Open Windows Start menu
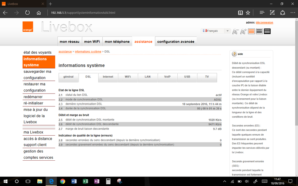 5,182
